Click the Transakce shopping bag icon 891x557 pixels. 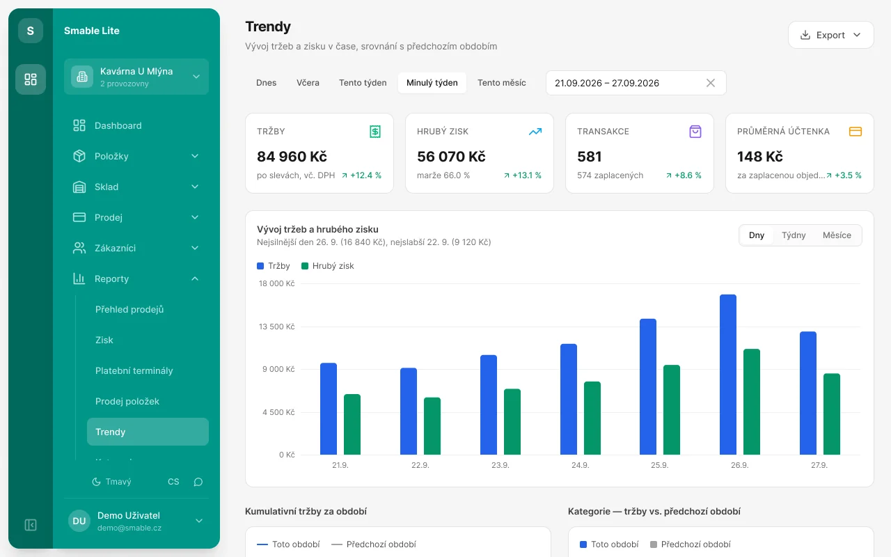click(x=695, y=132)
